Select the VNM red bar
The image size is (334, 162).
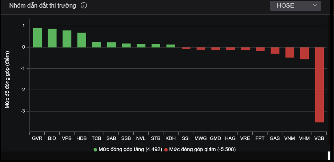(x=290, y=53)
